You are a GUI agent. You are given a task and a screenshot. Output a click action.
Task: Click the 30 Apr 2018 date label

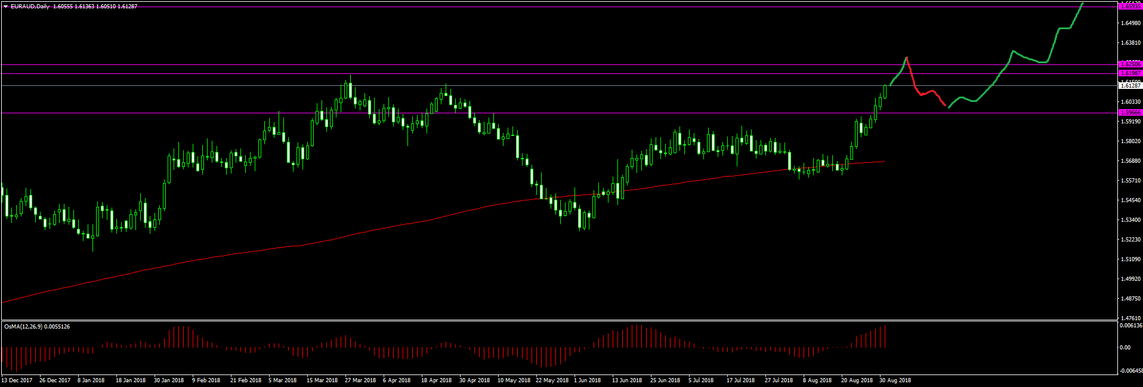pos(475,380)
